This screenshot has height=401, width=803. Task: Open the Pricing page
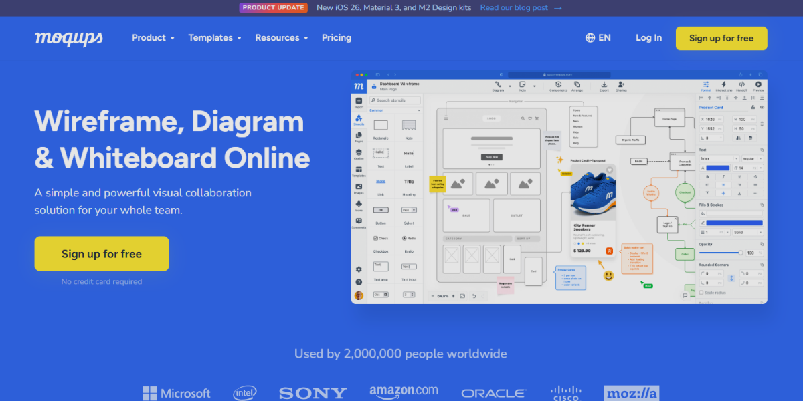pos(337,38)
